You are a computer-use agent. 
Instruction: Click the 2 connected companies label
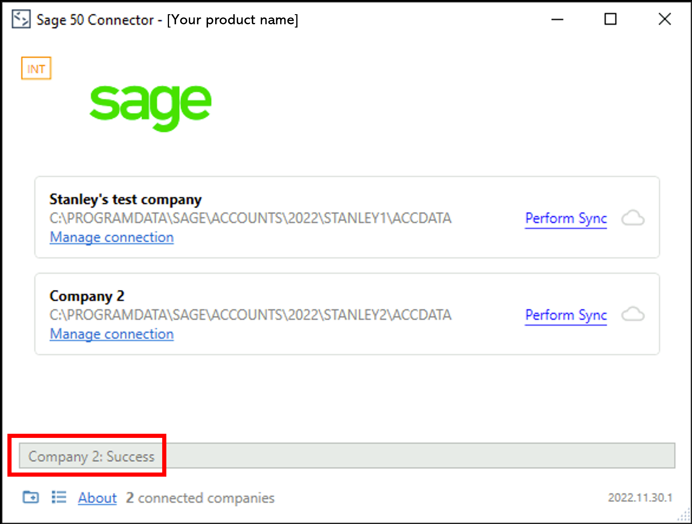click(200, 498)
